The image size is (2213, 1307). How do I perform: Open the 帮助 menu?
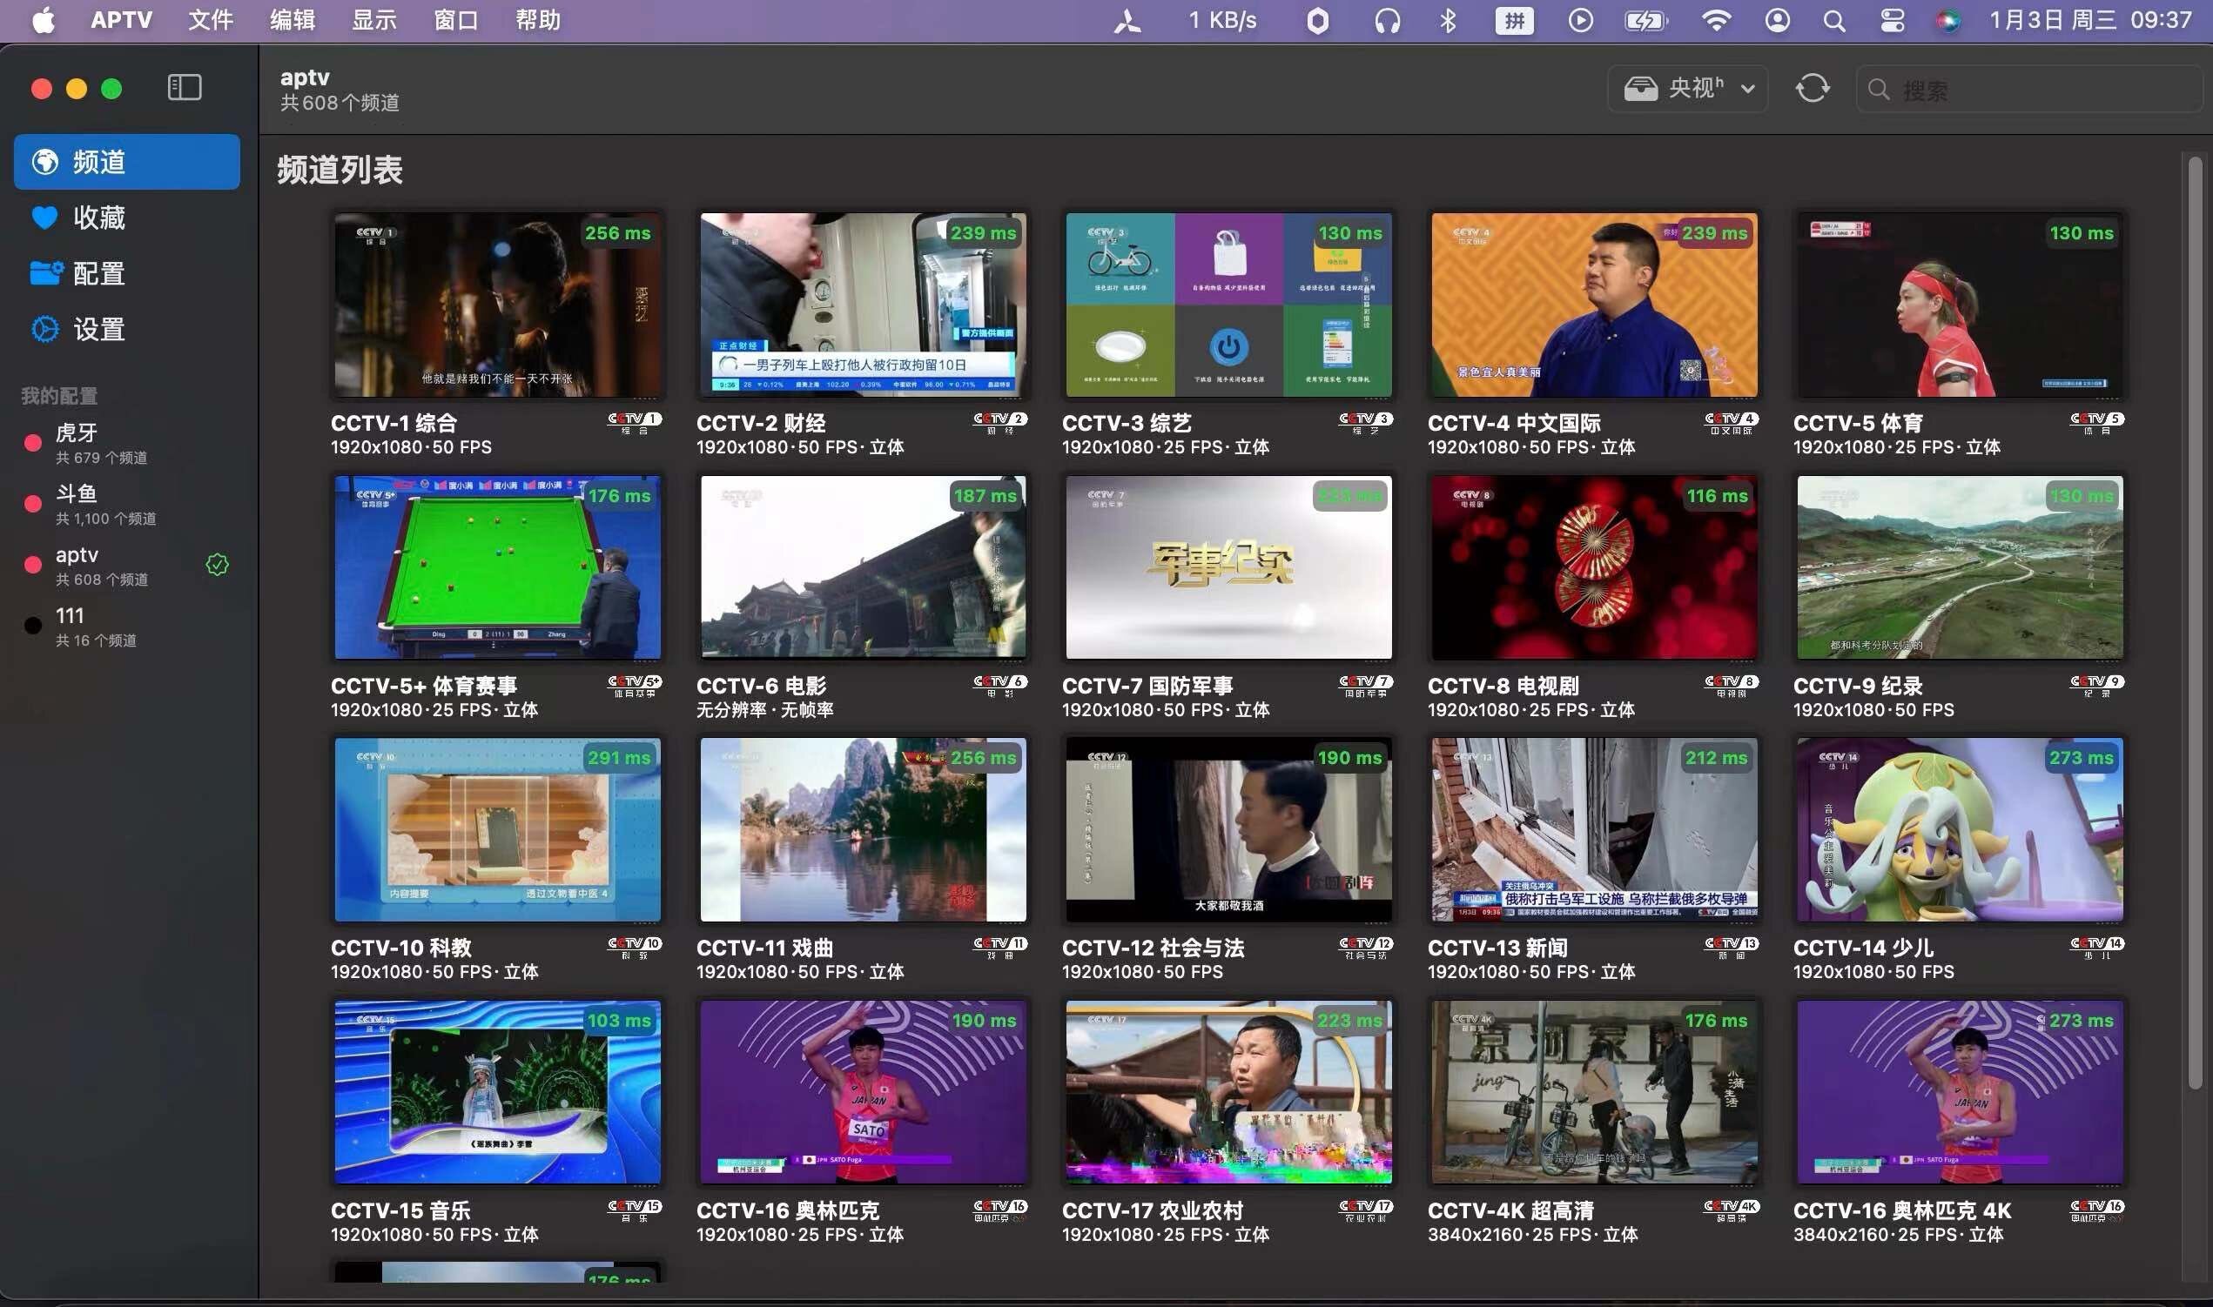click(x=538, y=20)
